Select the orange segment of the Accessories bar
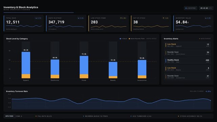217x122 pixels. (x=142, y=77)
